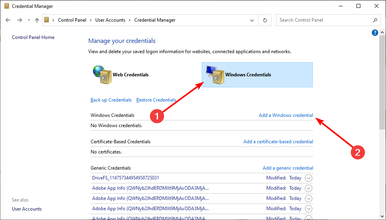Screen dimensions: 386x220
Task: Expand the chevron after User Accounts breadcrumb
Action: pos(130,20)
